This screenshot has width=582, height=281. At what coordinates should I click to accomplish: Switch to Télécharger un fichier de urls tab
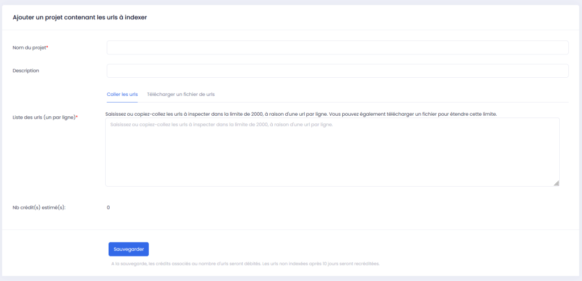(180, 94)
